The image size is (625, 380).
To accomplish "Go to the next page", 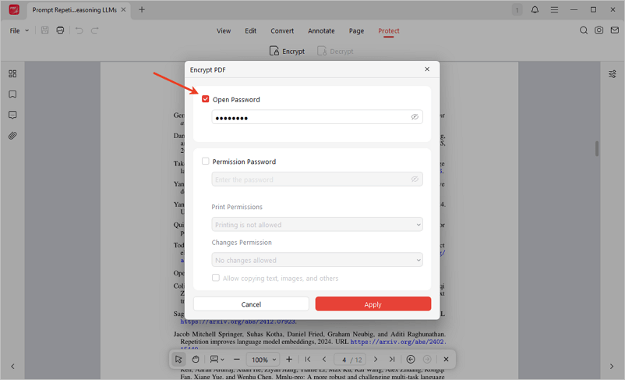I will pyautogui.click(x=376, y=359).
